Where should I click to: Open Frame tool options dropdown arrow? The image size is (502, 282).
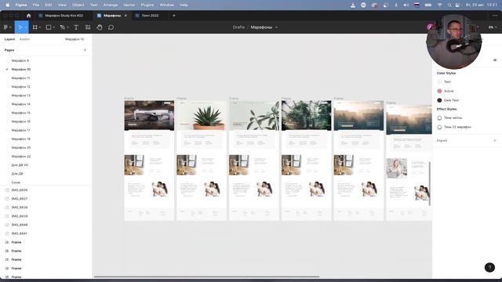[39, 27]
